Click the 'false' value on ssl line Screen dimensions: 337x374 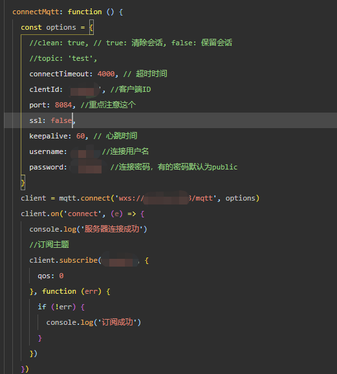[x=61, y=120]
